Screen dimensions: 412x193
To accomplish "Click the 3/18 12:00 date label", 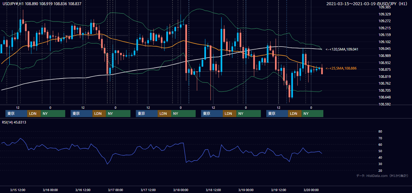I will (213, 190).
